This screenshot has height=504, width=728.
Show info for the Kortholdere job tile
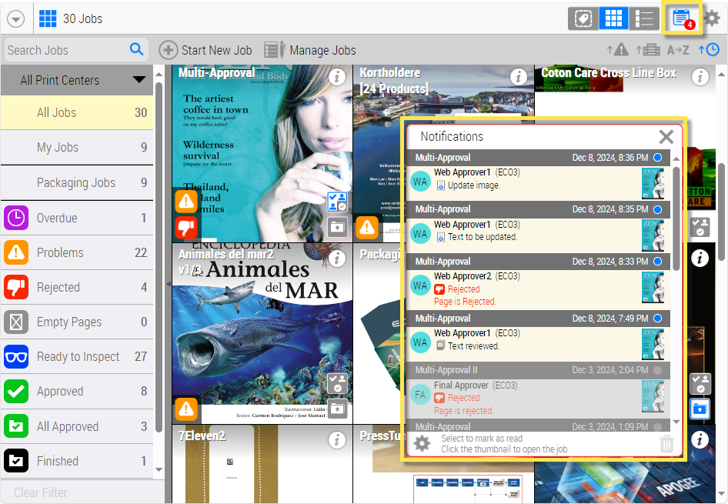(x=518, y=77)
